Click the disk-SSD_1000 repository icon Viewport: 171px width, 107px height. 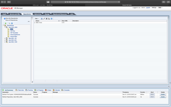pyautogui.click(x=7, y=42)
